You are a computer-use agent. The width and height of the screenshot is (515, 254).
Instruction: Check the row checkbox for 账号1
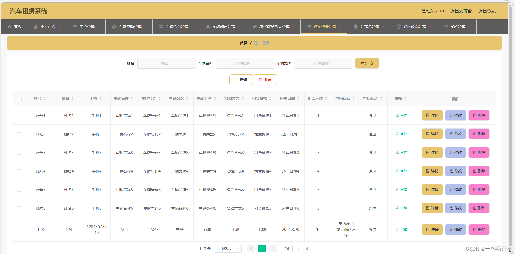(x=19, y=116)
